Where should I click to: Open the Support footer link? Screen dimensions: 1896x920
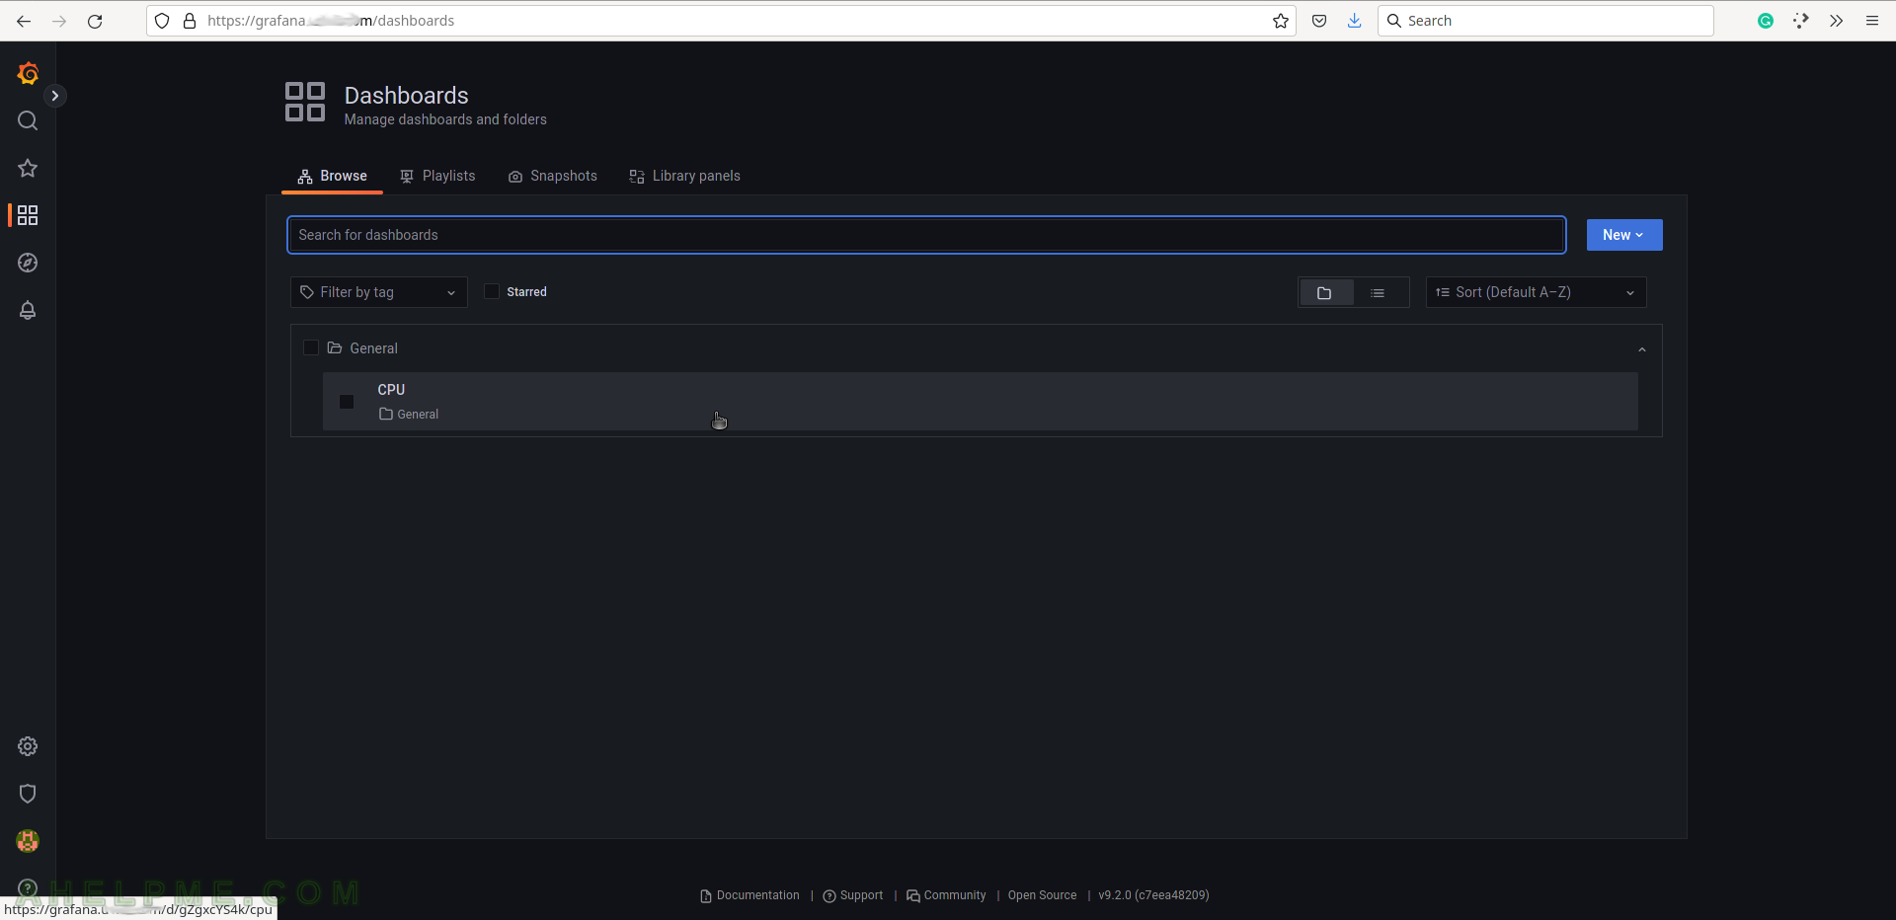(853, 895)
